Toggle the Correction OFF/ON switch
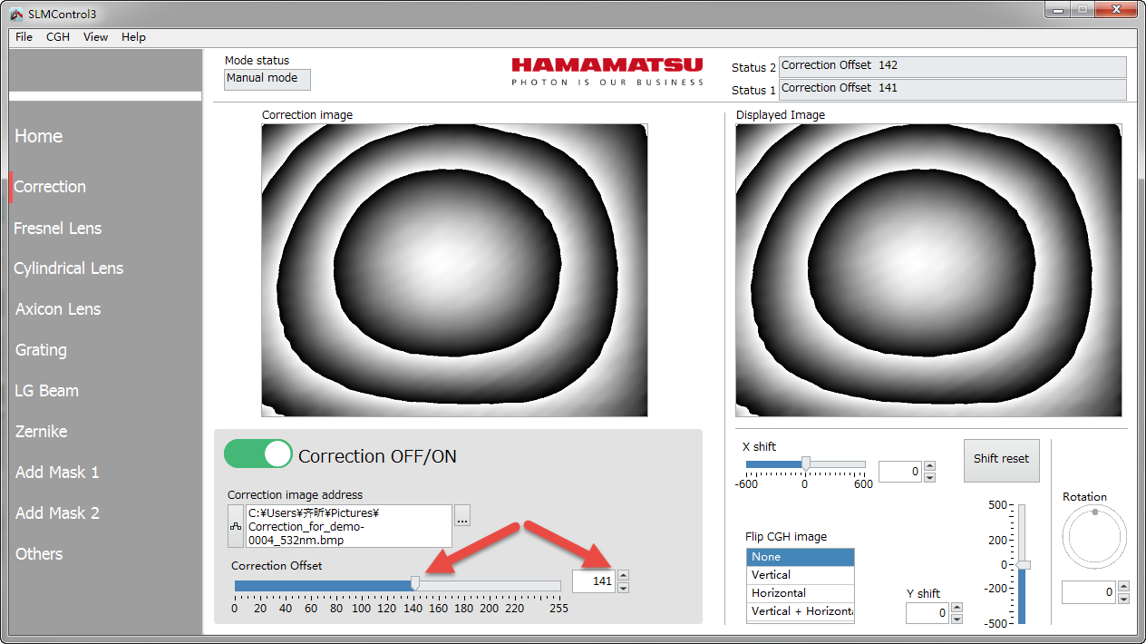Viewport: 1146px width, 644px height. point(258,454)
